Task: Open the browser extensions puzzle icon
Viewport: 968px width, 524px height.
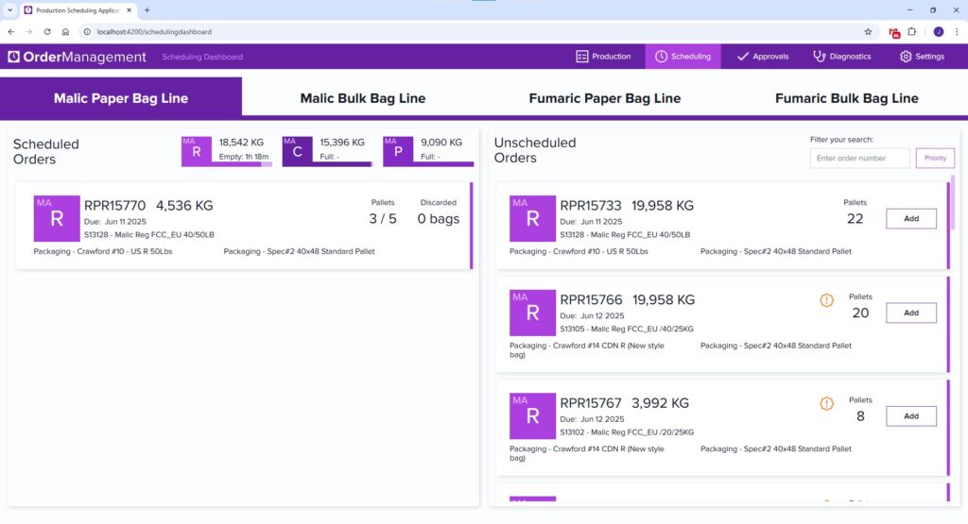Action: click(x=912, y=31)
